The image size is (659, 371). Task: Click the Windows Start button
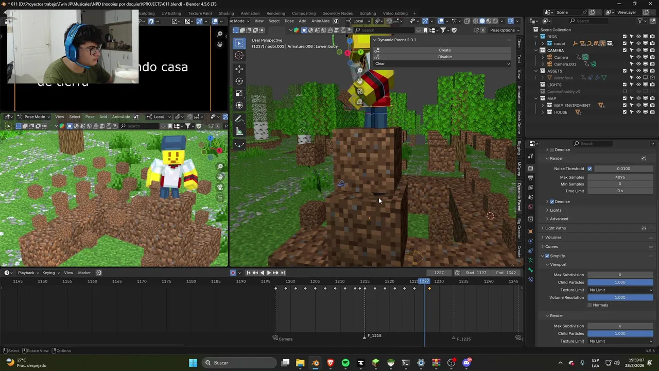pos(193,363)
